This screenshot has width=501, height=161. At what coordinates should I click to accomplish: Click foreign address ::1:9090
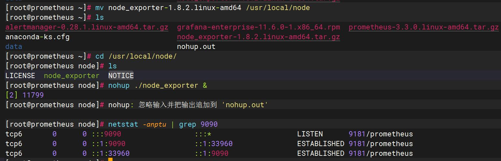click(x=212, y=154)
